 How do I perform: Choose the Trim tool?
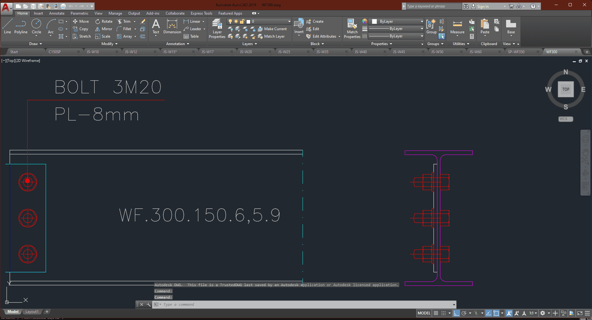[124, 21]
